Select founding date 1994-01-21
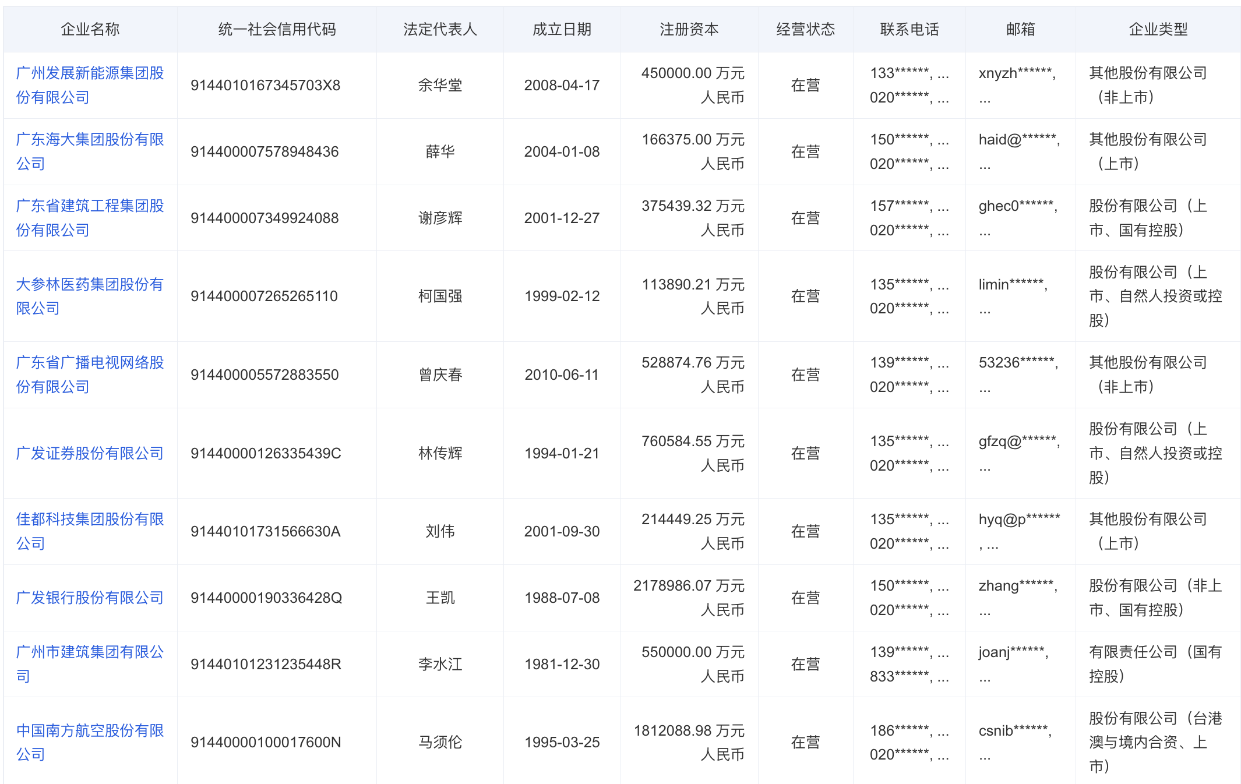Screen dimensions: 1241x784 tap(562, 453)
